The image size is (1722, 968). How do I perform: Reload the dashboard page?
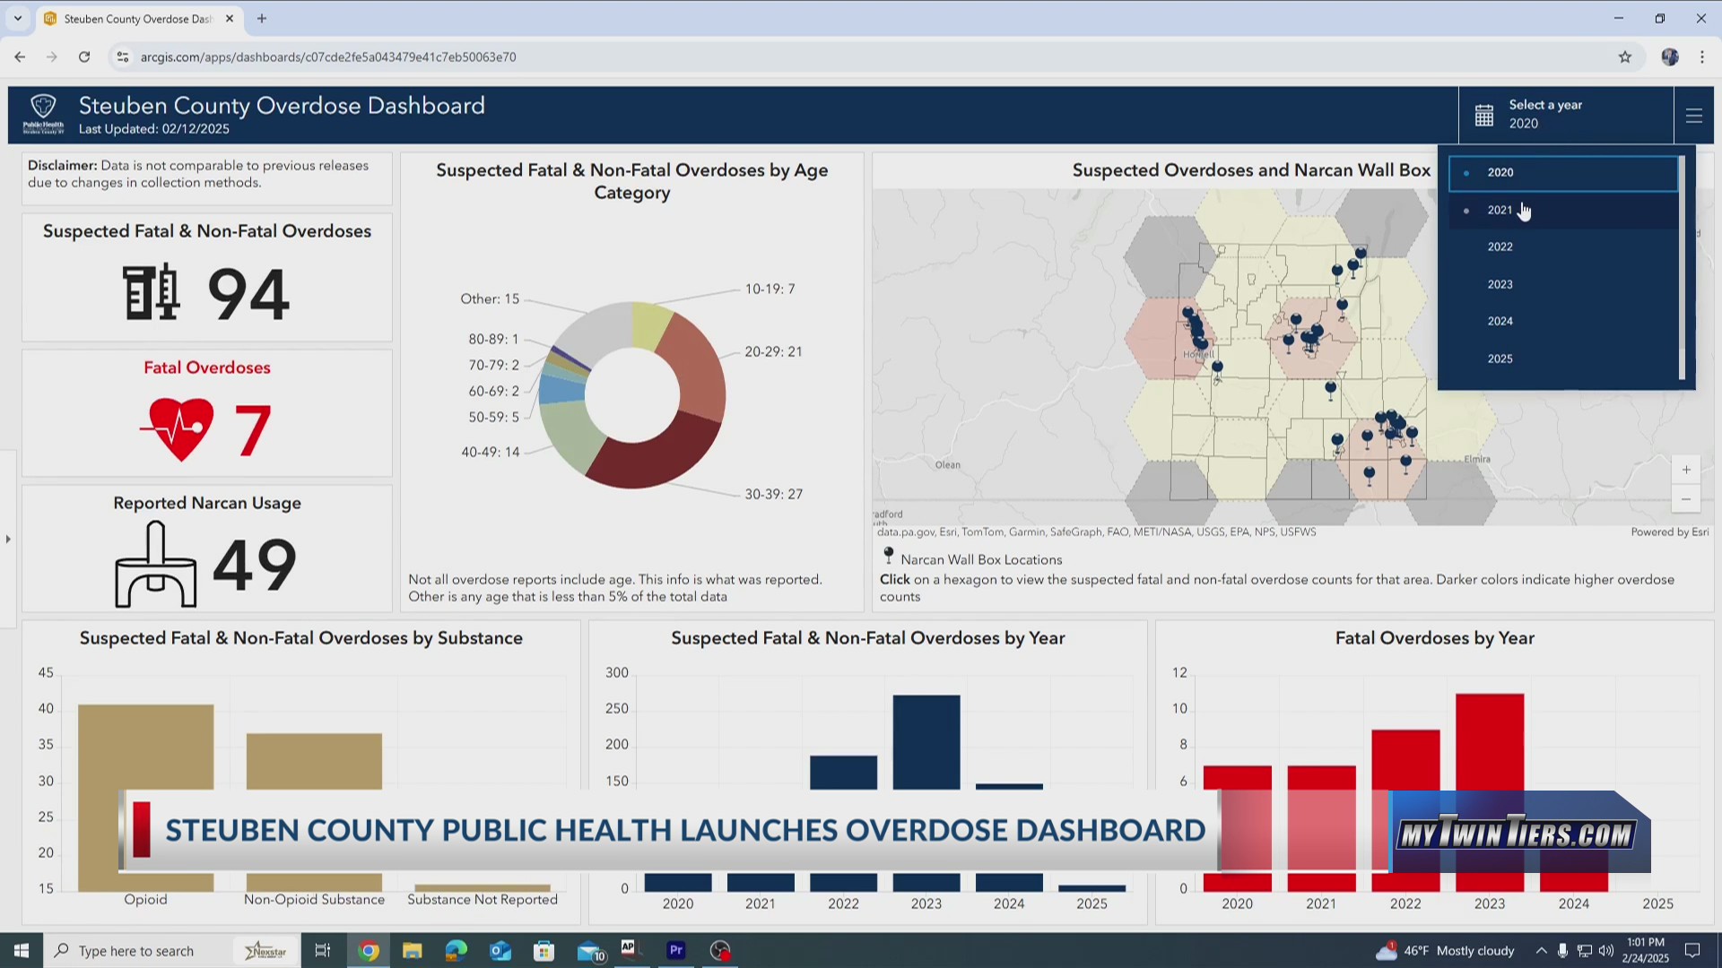(83, 56)
